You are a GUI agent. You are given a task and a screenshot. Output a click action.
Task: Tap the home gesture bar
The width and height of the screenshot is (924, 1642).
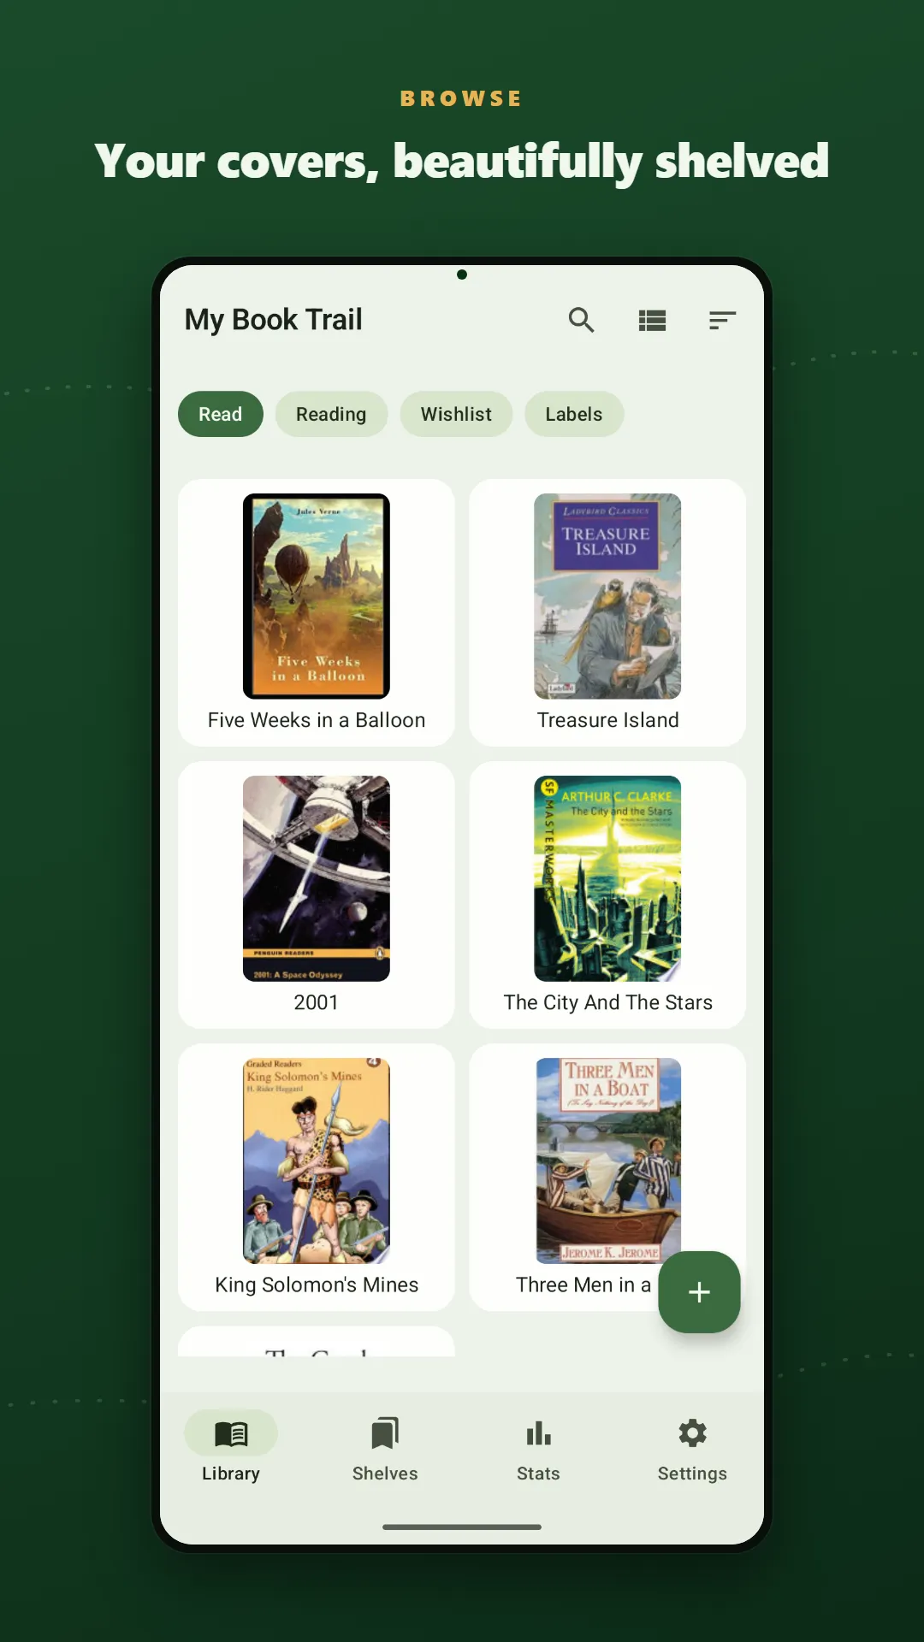point(462,1527)
